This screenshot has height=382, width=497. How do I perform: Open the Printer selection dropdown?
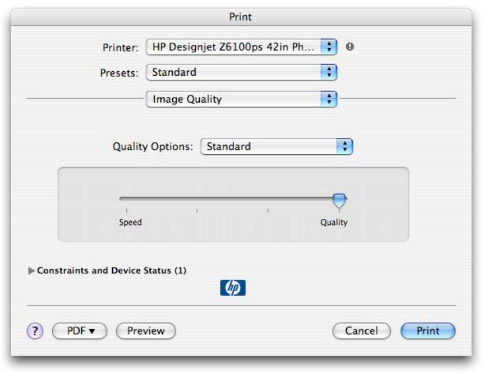click(x=241, y=47)
